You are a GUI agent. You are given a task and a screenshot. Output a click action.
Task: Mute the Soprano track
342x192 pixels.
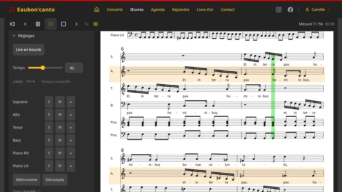[60, 102]
